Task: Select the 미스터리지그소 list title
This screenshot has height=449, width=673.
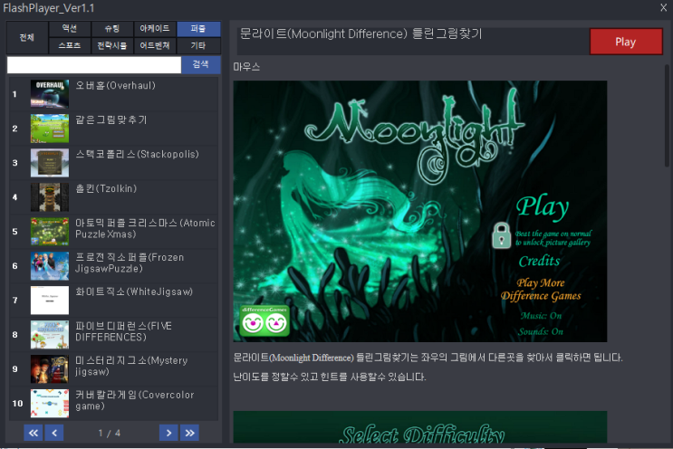Action: click(x=131, y=366)
